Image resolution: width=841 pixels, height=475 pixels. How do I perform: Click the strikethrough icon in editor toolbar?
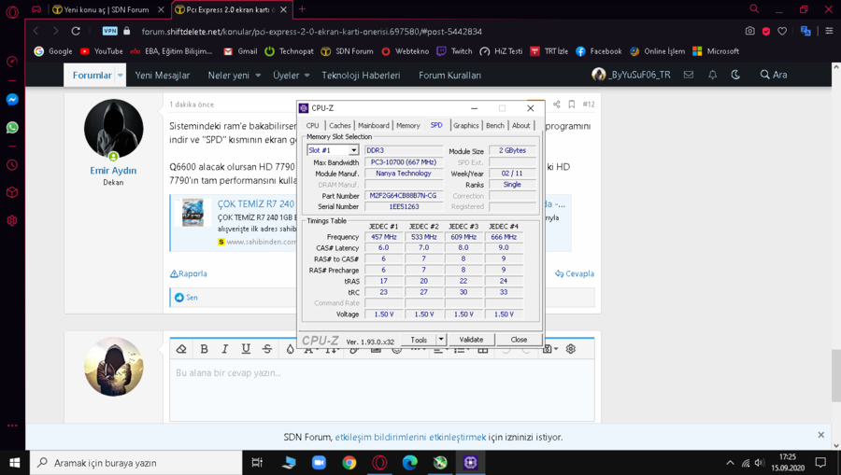267,349
